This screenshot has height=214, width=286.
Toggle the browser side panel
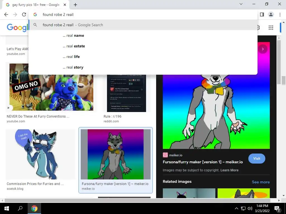[x=262, y=14]
